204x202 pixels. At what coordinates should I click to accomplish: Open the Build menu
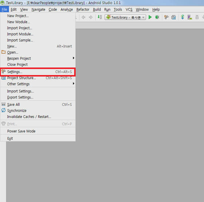click(97, 9)
